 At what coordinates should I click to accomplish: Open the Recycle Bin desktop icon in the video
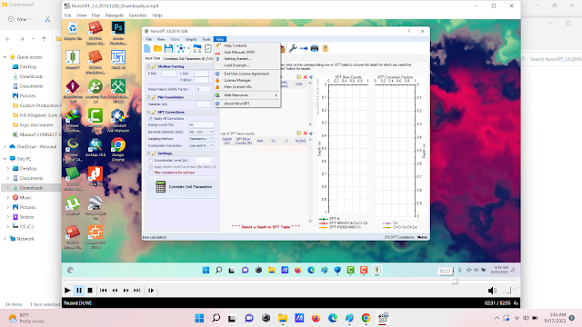tap(73, 32)
